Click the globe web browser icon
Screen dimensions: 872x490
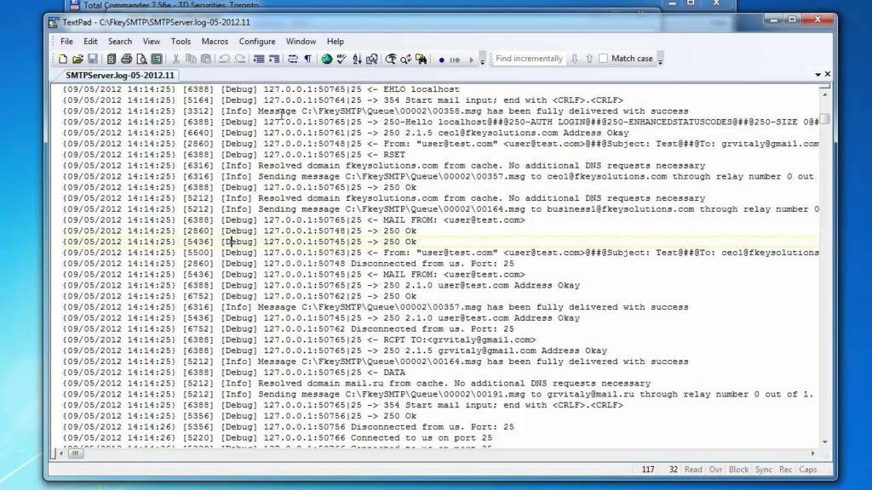(x=327, y=59)
